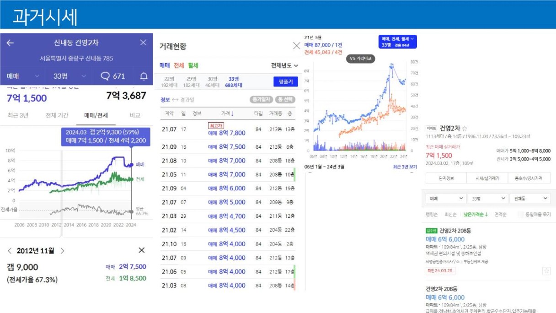Sort by the 가격 column arrow
This screenshot has width=556, height=313.
(232, 113)
